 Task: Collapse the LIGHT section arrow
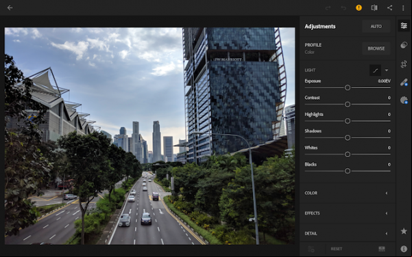[387, 70]
